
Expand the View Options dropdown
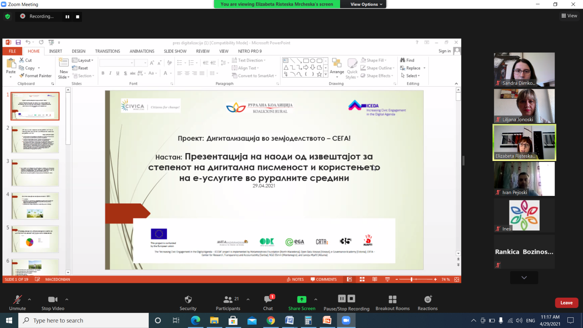(x=366, y=4)
